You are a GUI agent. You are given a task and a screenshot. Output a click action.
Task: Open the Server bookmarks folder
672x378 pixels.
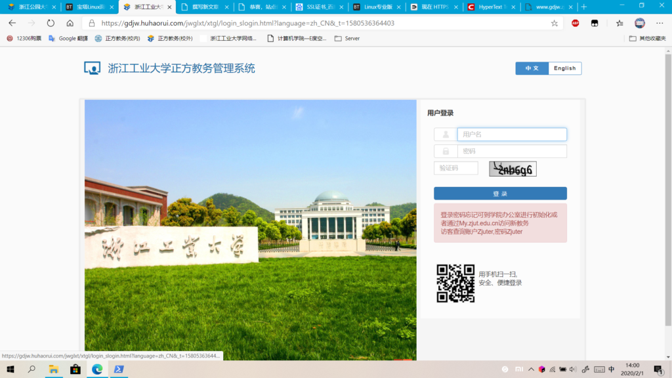coord(347,38)
